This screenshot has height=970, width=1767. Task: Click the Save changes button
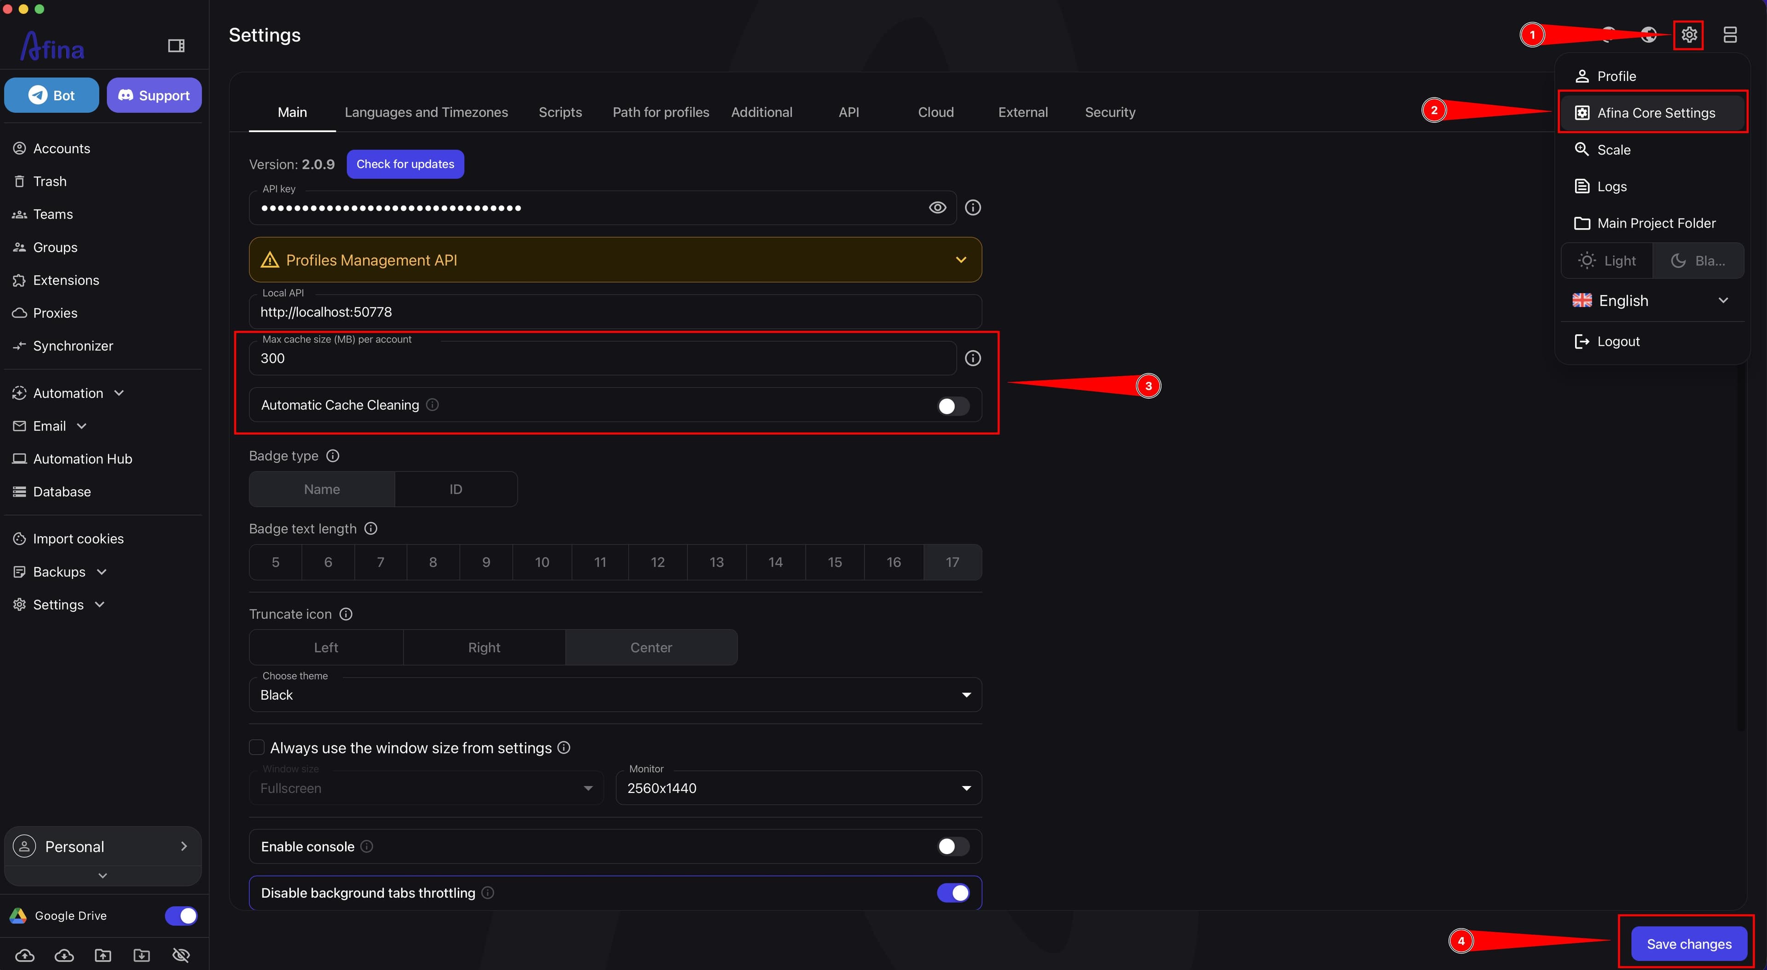[1689, 944]
